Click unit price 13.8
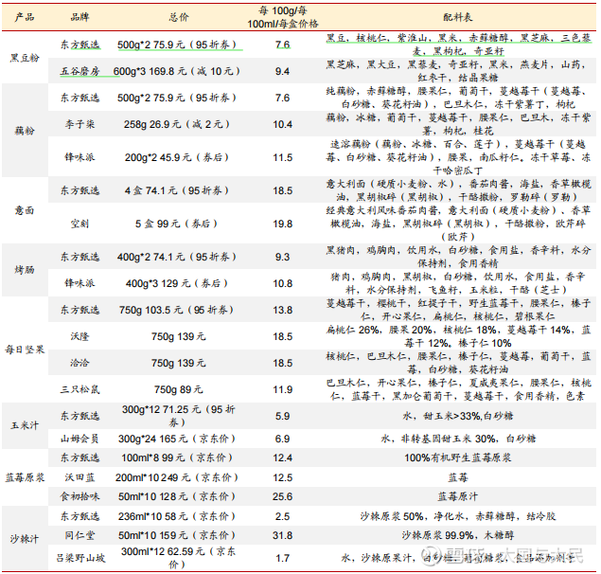Screen dimensions: 601x574 (282, 310)
